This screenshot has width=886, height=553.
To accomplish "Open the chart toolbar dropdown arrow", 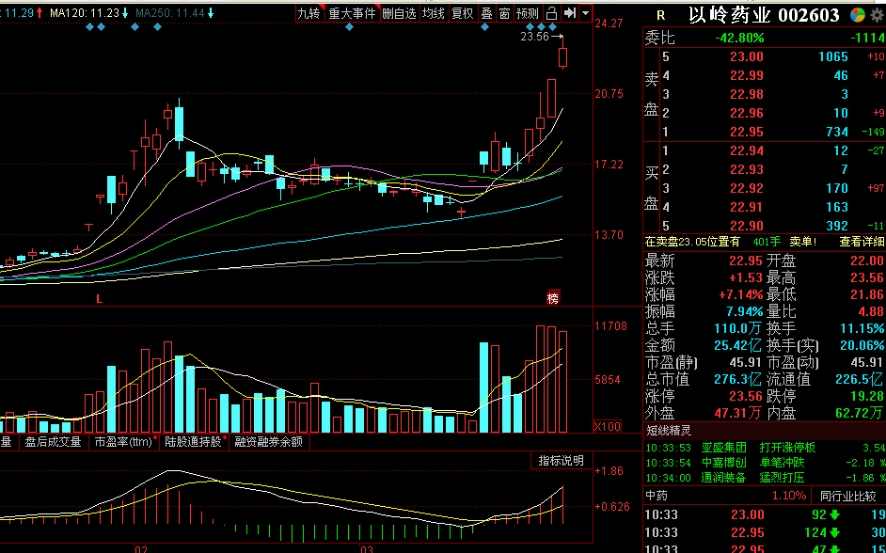I will click(585, 13).
